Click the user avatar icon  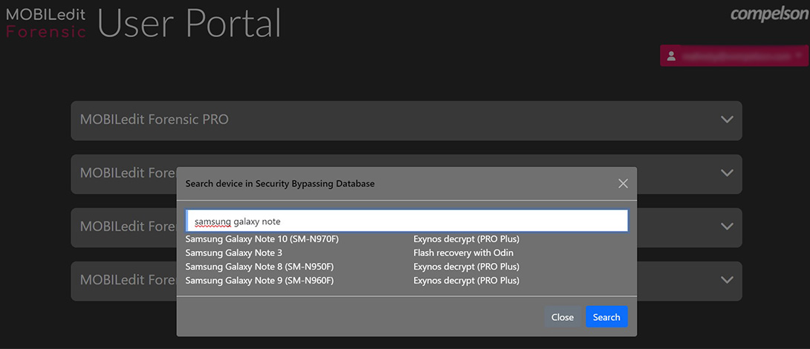coord(672,56)
